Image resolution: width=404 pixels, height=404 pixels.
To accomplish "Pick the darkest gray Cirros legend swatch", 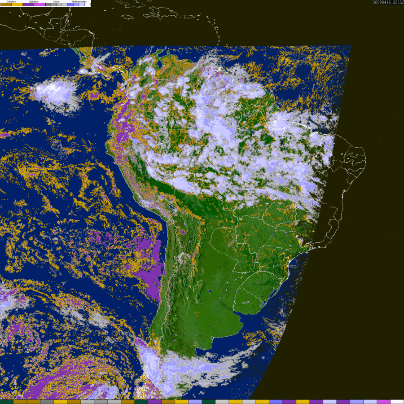I will click(x=48, y=4).
